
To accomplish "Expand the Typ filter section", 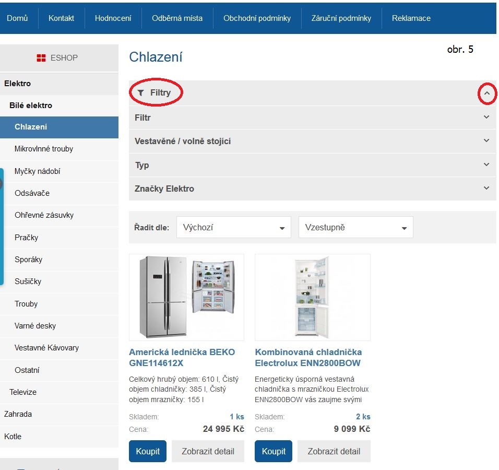I will pos(312,165).
